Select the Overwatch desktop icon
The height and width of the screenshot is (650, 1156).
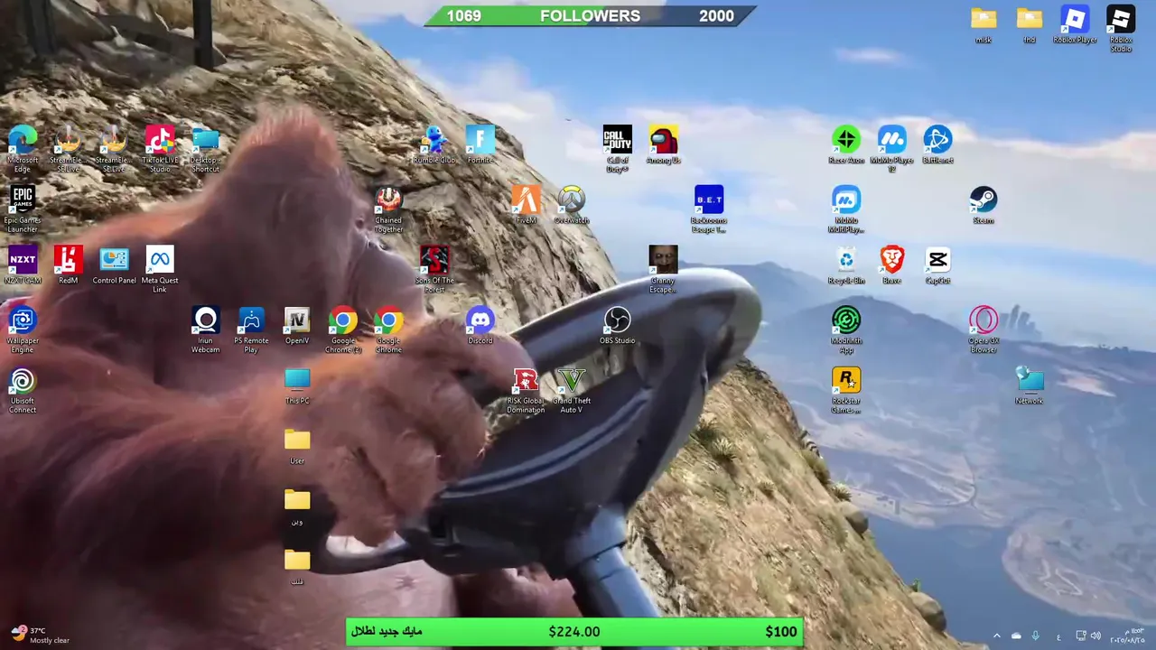point(572,204)
